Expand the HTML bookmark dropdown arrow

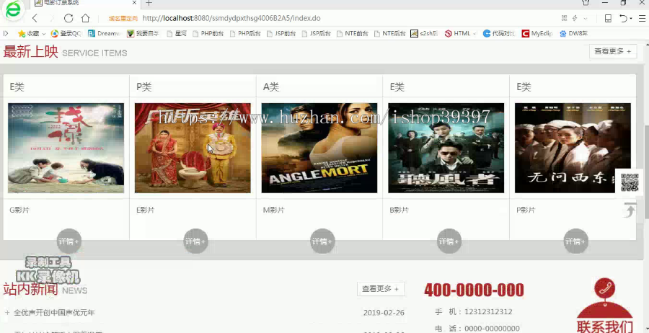tap(474, 34)
